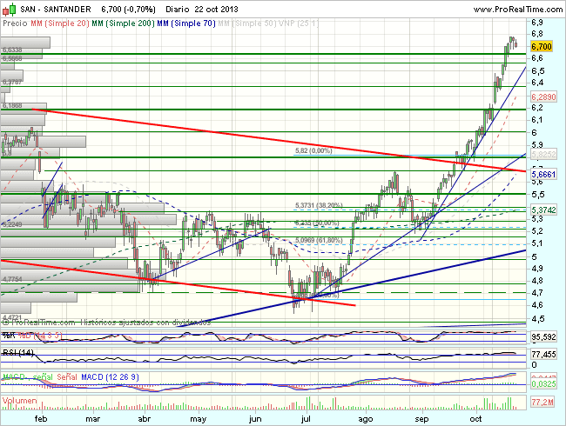Click the 'may' month on time axis
566x426 pixels.
(199, 419)
